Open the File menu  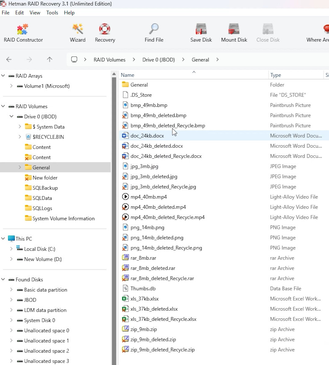click(6, 13)
